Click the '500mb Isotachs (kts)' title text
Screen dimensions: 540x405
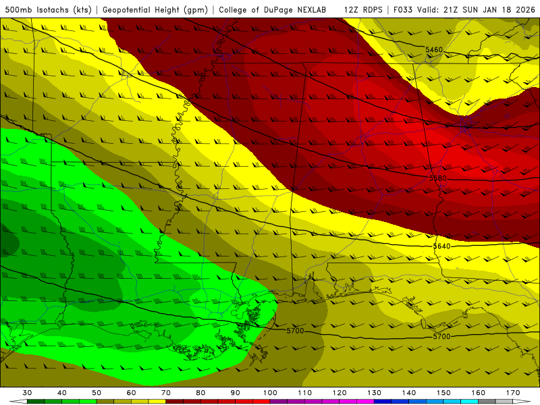click(49, 10)
